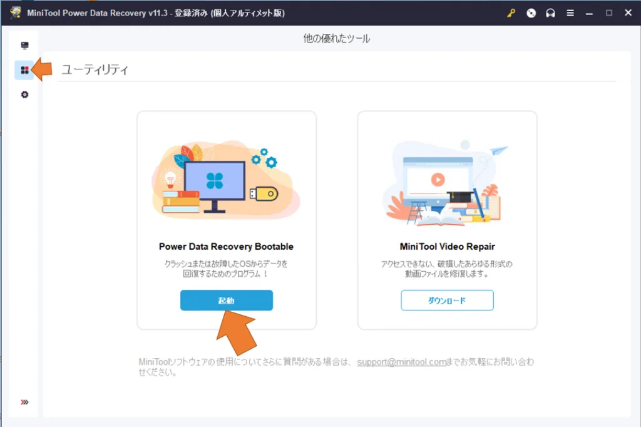Screen dimensions: 641x427
Task: Minimize the MiniTool window
Action: (x=590, y=13)
